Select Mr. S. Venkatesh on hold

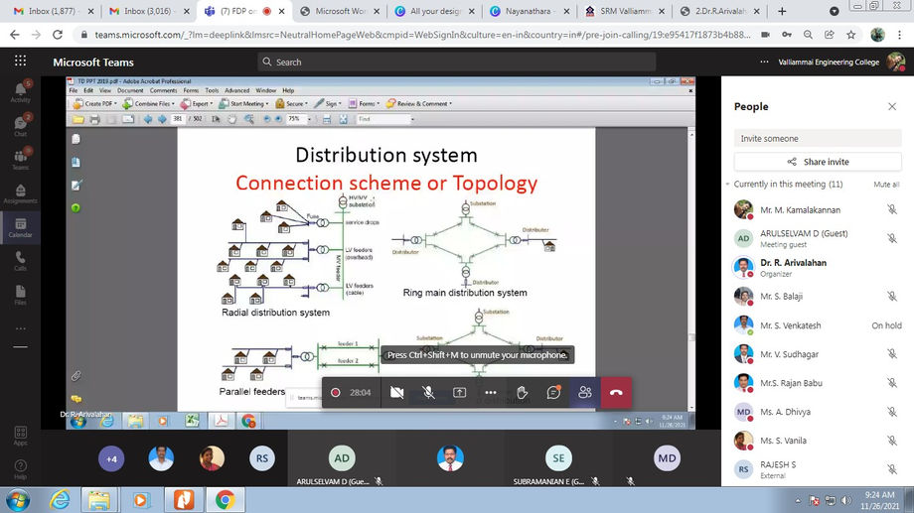pos(818,324)
